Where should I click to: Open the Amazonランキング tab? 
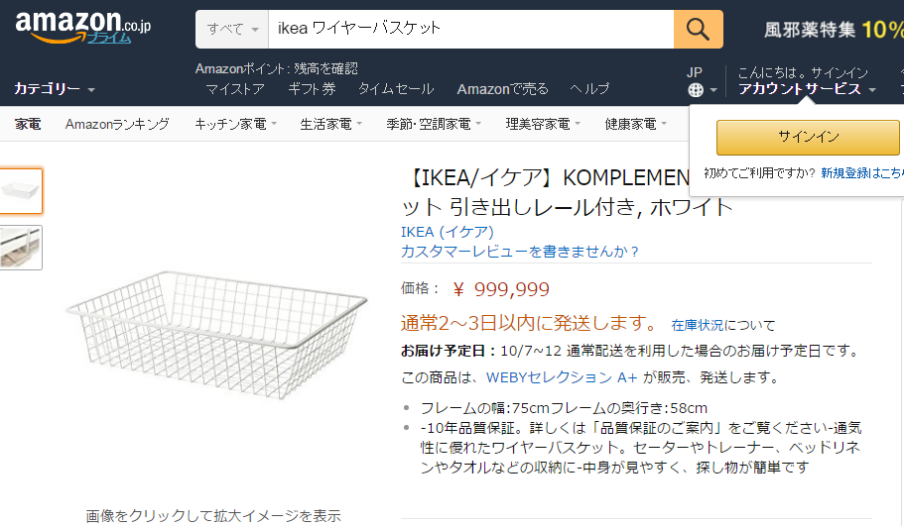(x=117, y=125)
